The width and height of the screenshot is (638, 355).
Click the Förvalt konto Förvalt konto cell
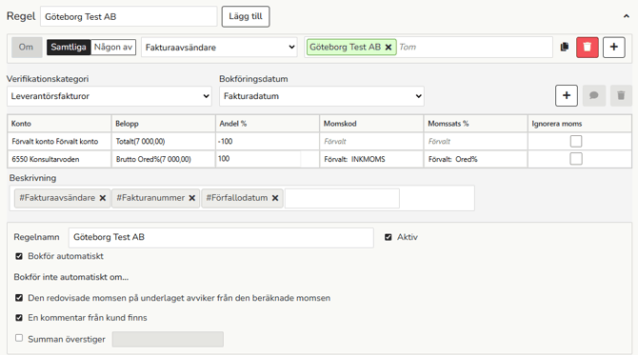(x=59, y=141)
